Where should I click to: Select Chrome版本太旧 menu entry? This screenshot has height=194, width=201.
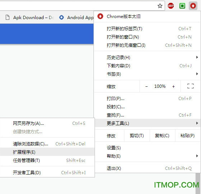[147, 17]
